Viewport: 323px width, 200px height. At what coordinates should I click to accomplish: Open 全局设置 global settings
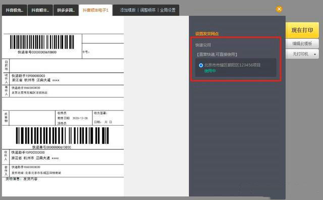168,10
